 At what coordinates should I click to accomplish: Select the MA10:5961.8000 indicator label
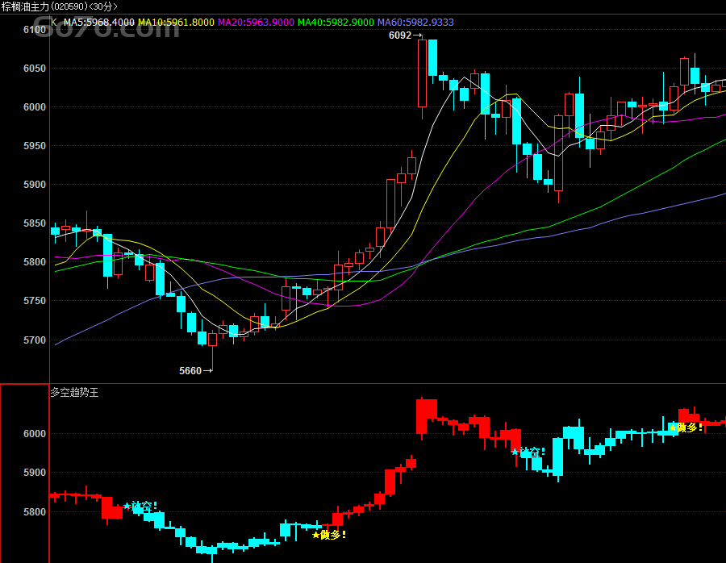point(176,23)
